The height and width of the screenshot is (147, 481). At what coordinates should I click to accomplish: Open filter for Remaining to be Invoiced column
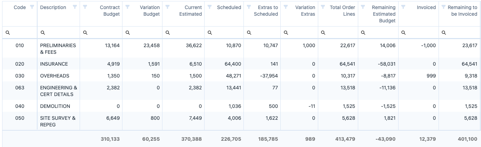444,7
